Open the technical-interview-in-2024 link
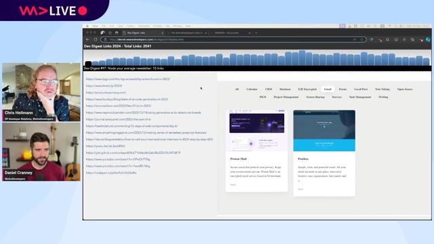Image resolution: width=434 pixels, height=244 pixels. [x=149, y=140]
